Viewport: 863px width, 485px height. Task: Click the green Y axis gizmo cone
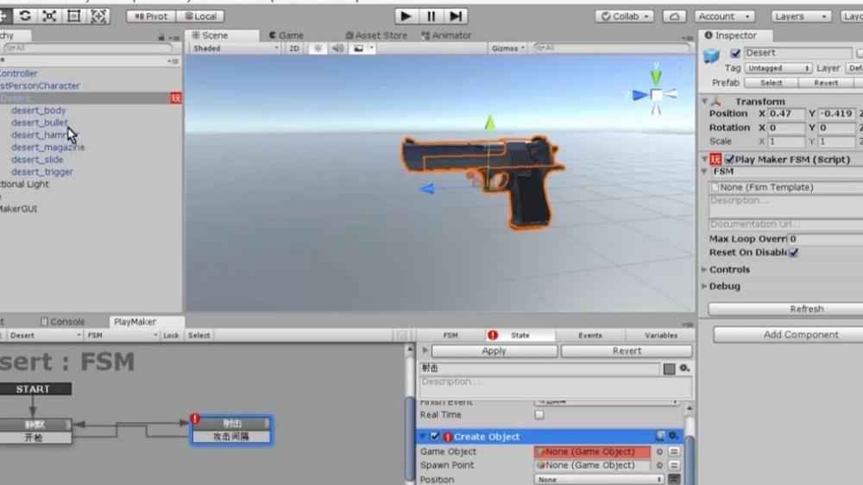(x=656, y=77)
